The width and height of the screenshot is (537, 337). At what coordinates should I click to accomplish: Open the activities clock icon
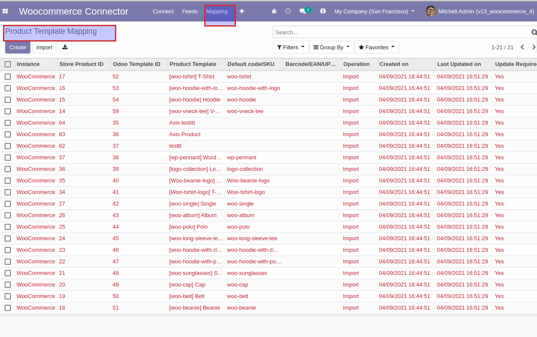288,11
